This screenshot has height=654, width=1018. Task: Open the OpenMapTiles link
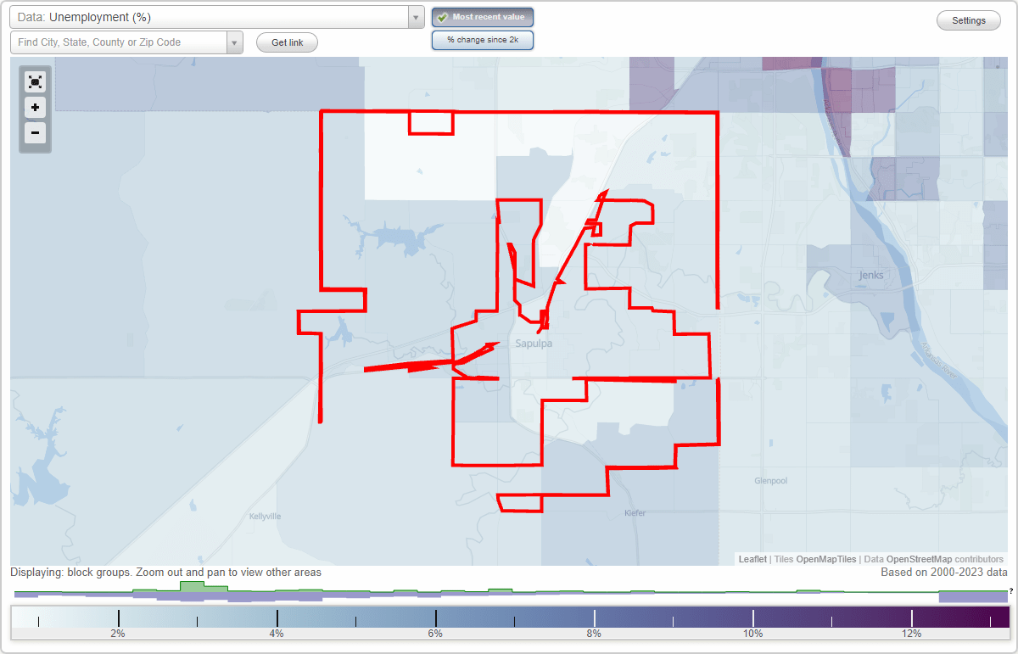[x=825, y=559]
